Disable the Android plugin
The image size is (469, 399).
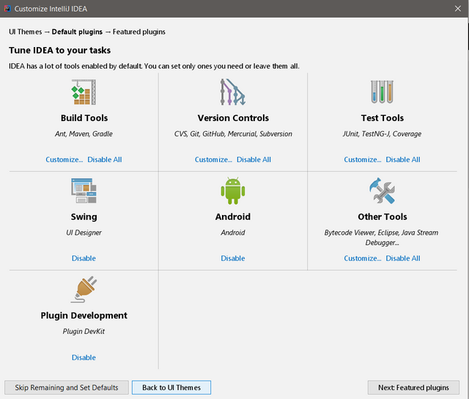coord(233,258)
